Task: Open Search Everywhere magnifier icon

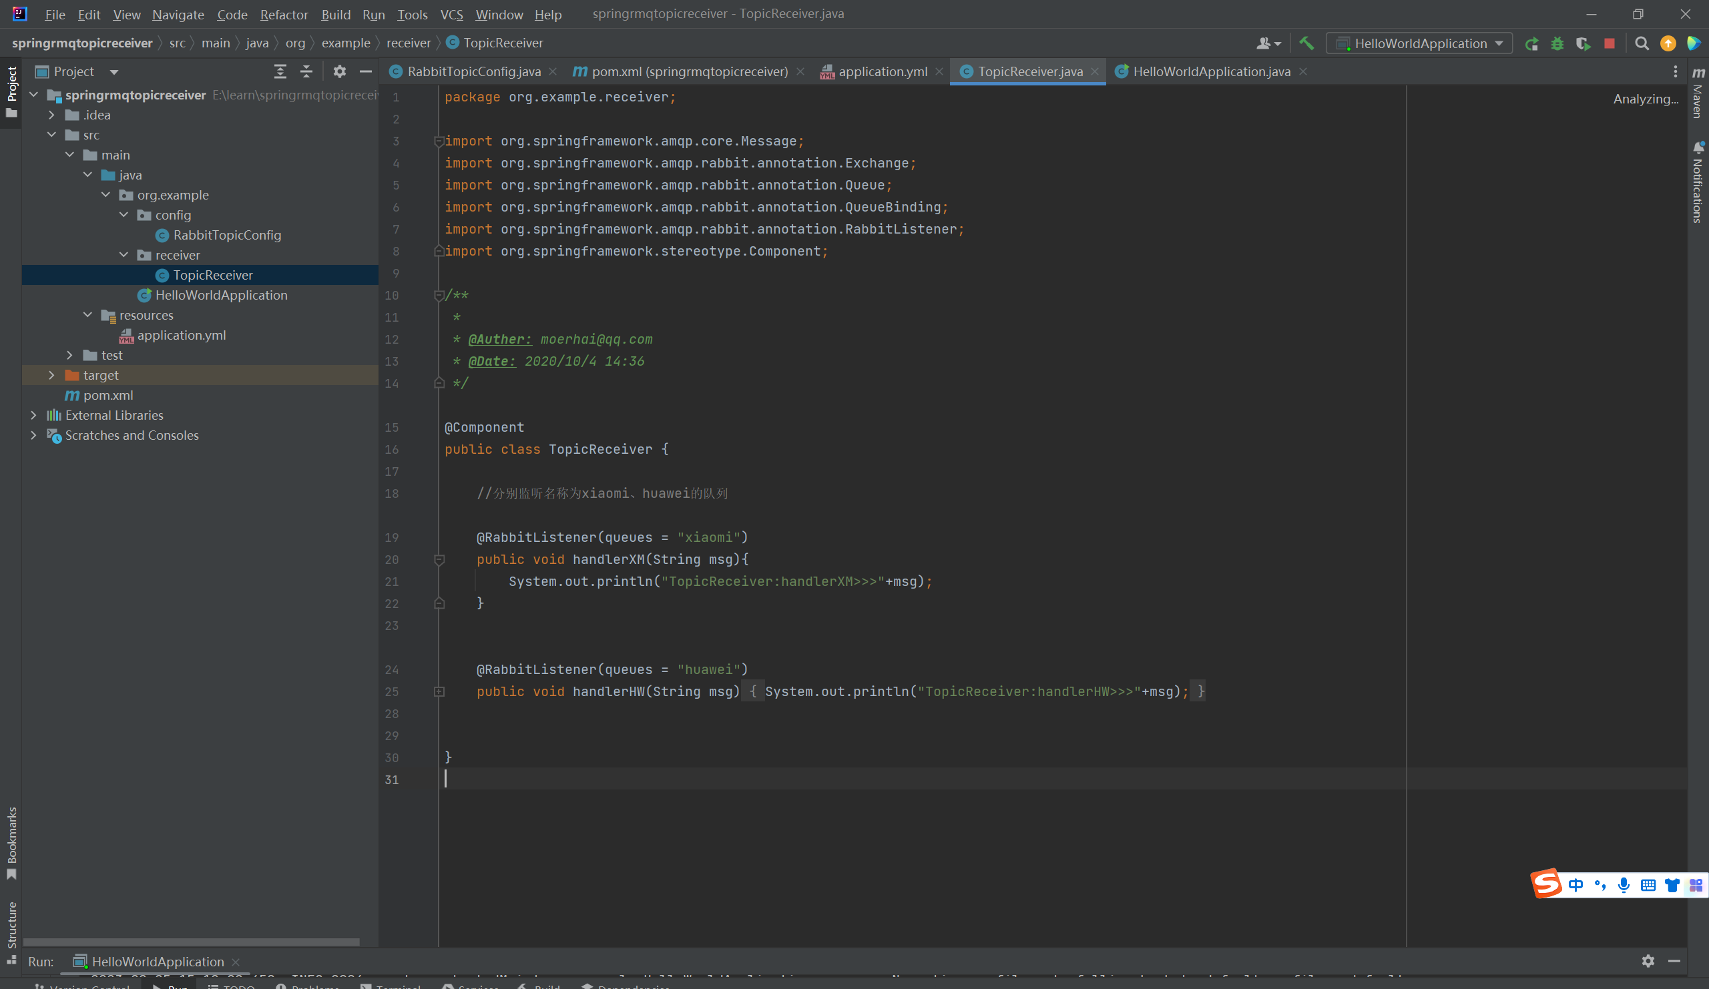Action: tap(1642, 44)
